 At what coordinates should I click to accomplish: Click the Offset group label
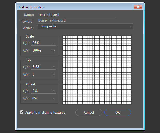(31, 84)
